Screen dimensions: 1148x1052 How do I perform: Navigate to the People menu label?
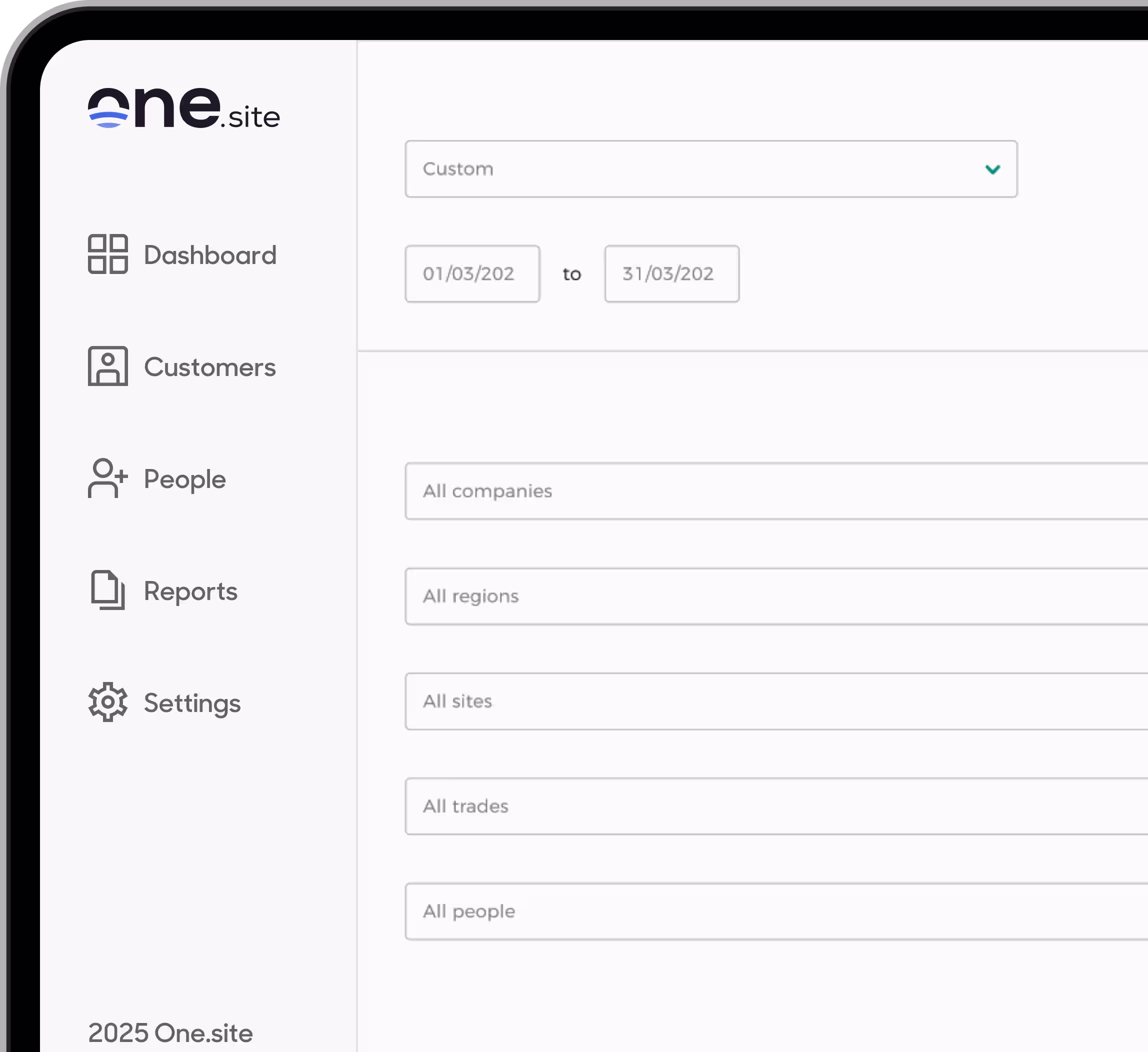point(184,479)
